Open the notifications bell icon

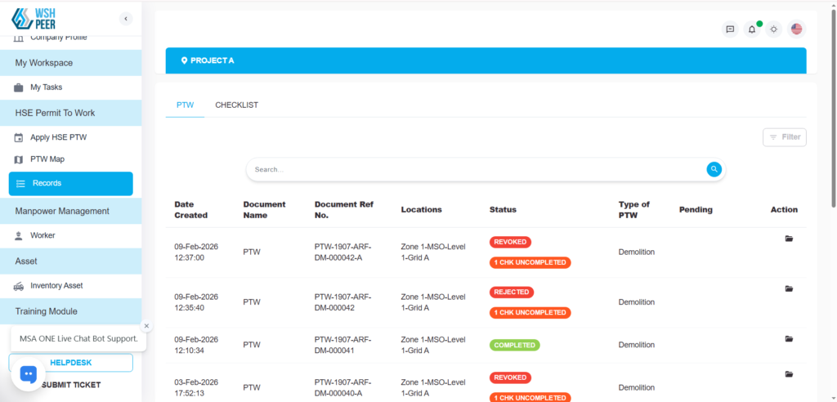click(x=752, y=29)
